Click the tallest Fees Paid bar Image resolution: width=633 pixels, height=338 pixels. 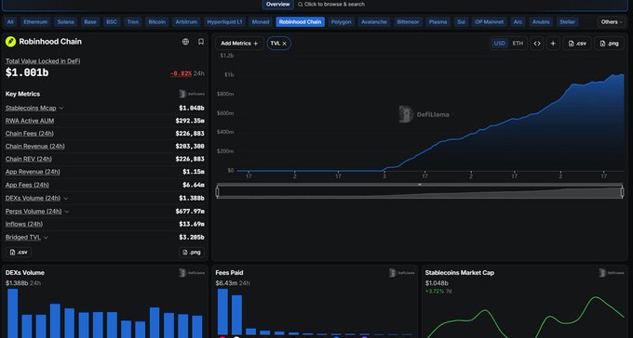(x=222, y=311)
